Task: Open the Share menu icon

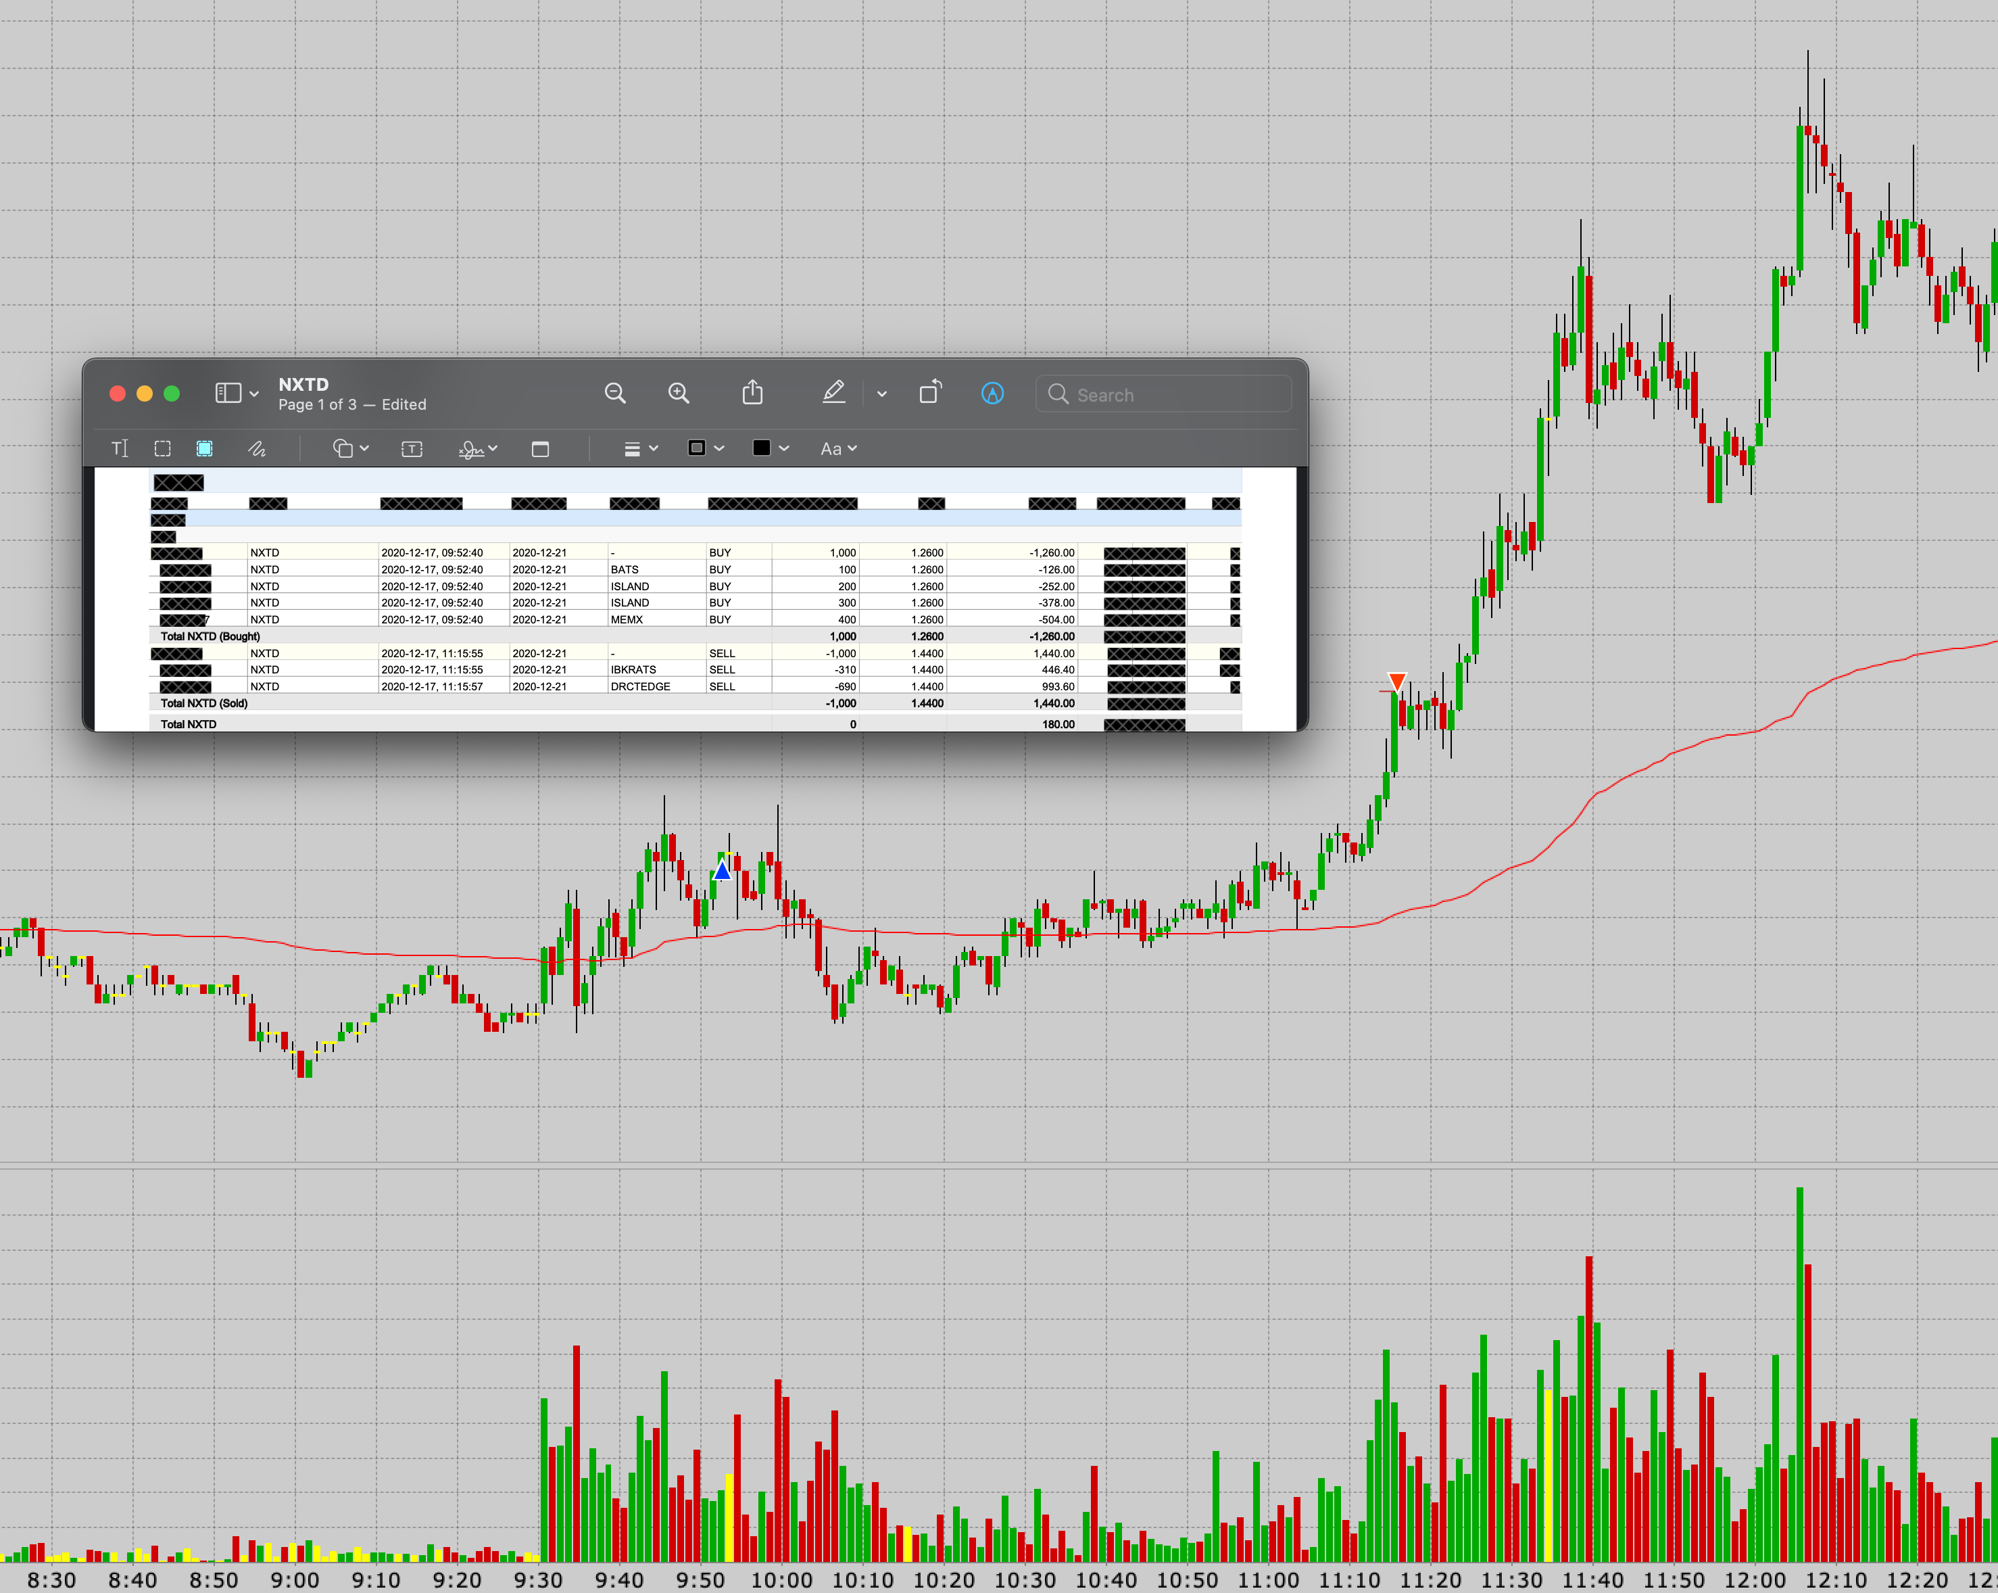Action: coord(752,393)
